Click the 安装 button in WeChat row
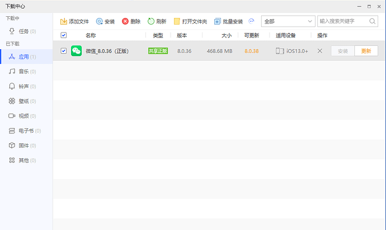 342,51
